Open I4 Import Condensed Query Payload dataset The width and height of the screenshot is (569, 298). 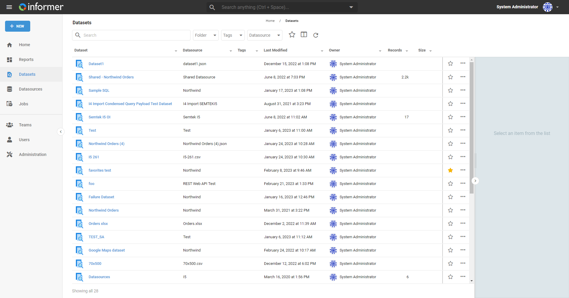pos(130,104)
